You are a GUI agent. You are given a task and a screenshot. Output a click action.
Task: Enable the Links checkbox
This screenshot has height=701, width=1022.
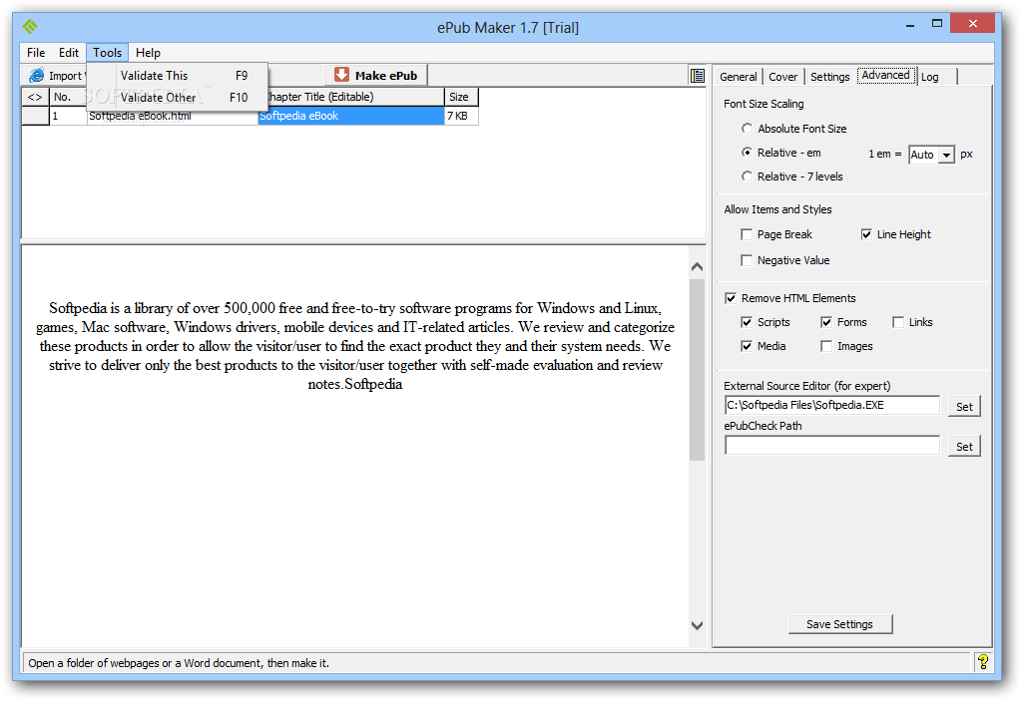898,322
